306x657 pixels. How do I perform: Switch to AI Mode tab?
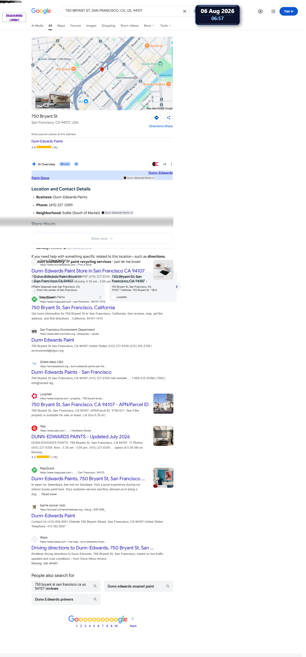click(37, 26)
